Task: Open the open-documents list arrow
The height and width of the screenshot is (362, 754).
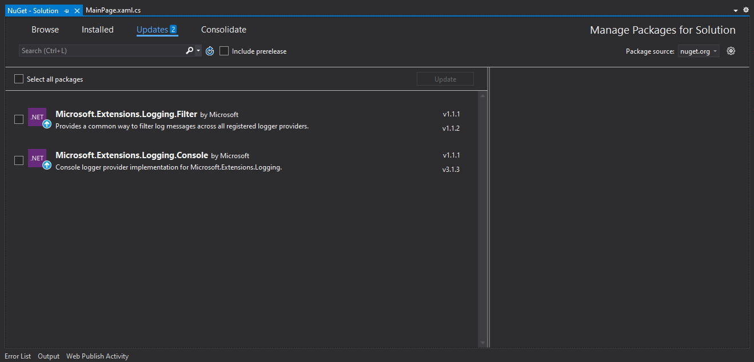Action: coord(735,11)
